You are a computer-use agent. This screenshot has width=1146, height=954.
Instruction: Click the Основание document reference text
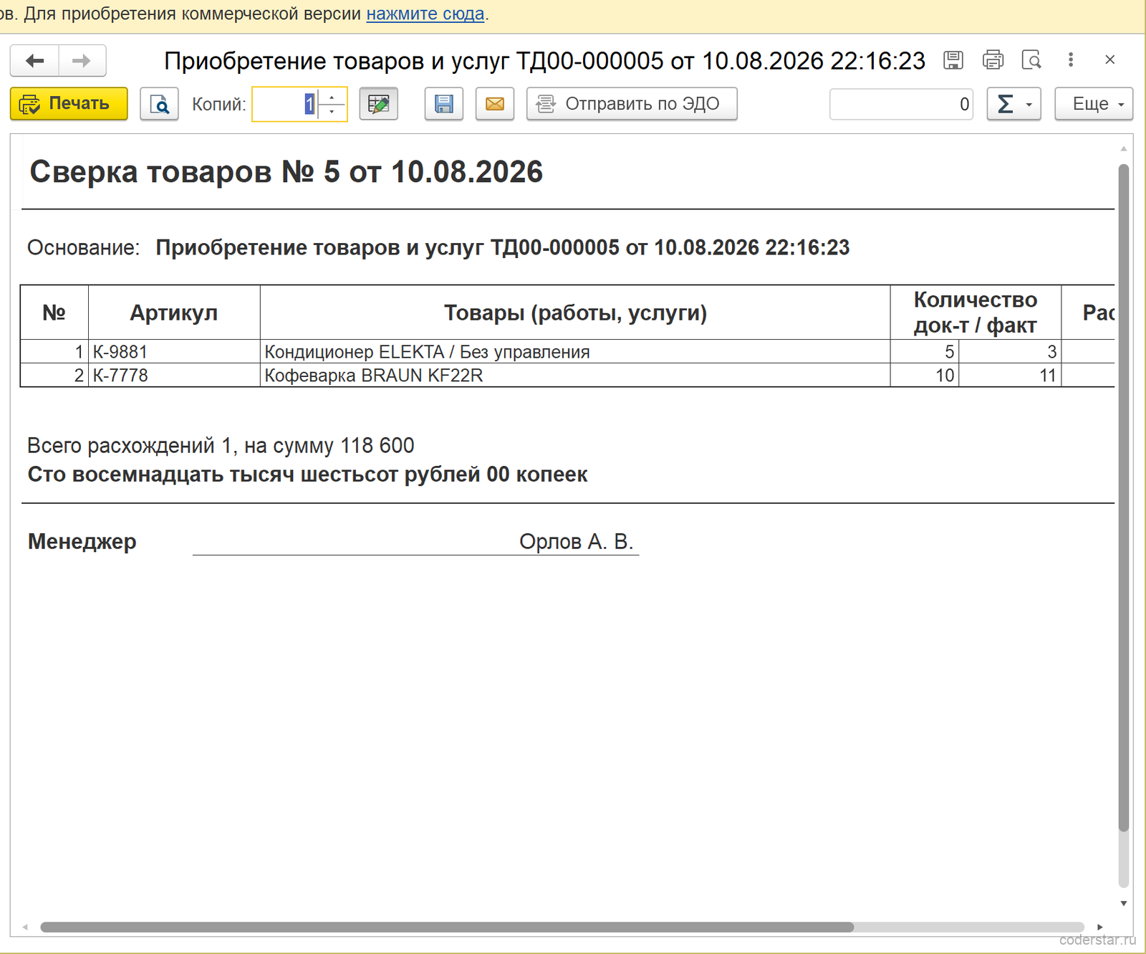point(503,248)
